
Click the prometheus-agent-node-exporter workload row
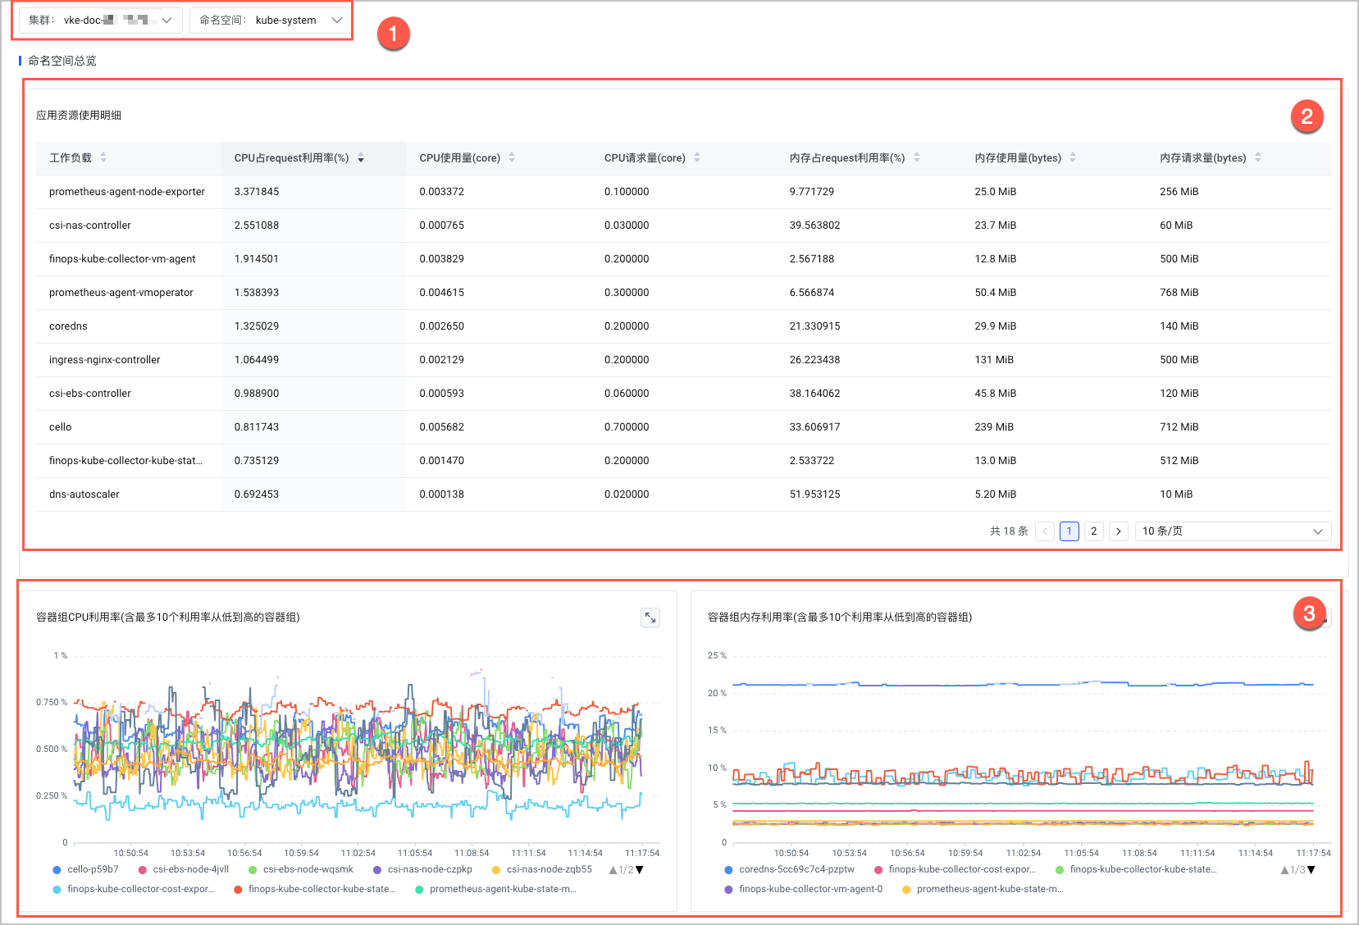pyautogui.click(x=683, y=192)
